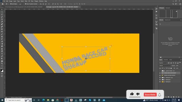The width and height of the screenshot is (182, 102).
Task: Toggle the Lock all padlock icon
Action: tap(171, 68)
